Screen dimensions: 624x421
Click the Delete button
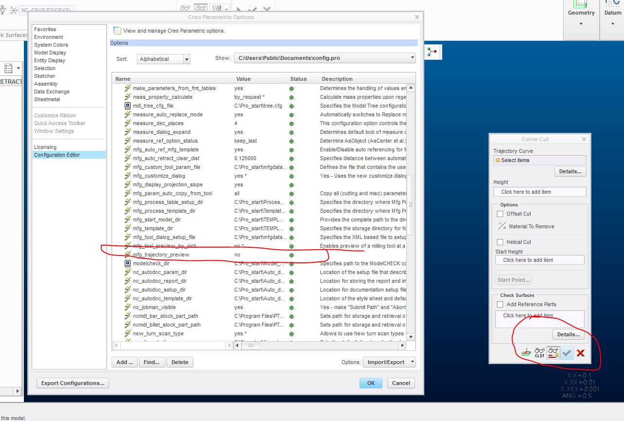180,362
